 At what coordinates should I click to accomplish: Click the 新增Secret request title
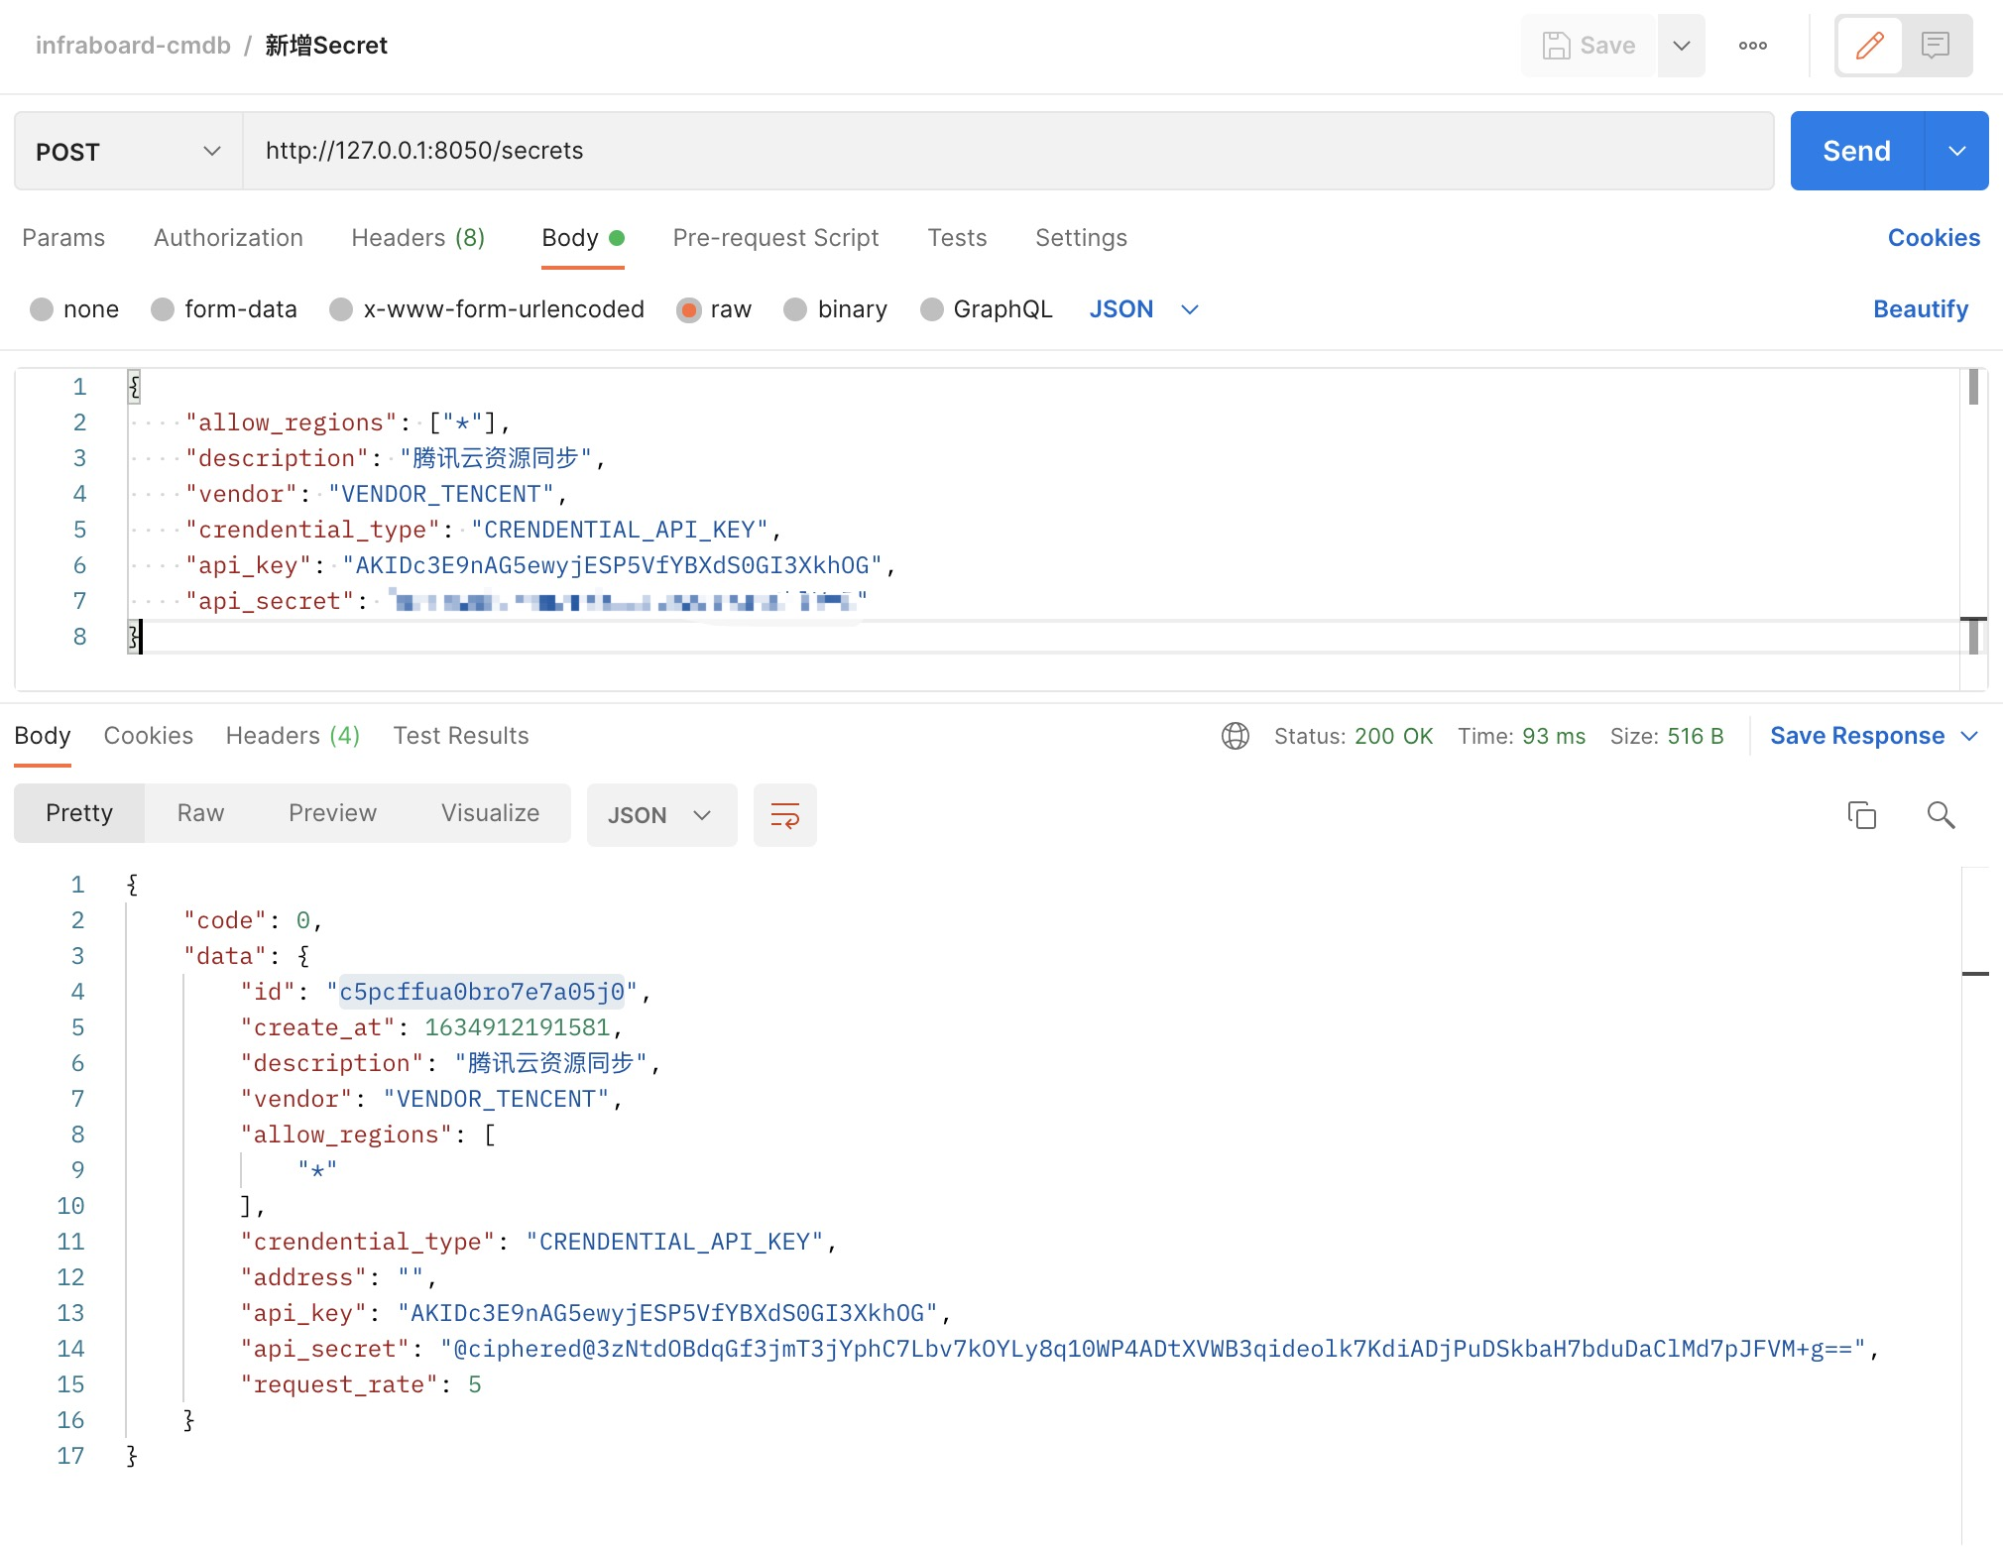326,46
